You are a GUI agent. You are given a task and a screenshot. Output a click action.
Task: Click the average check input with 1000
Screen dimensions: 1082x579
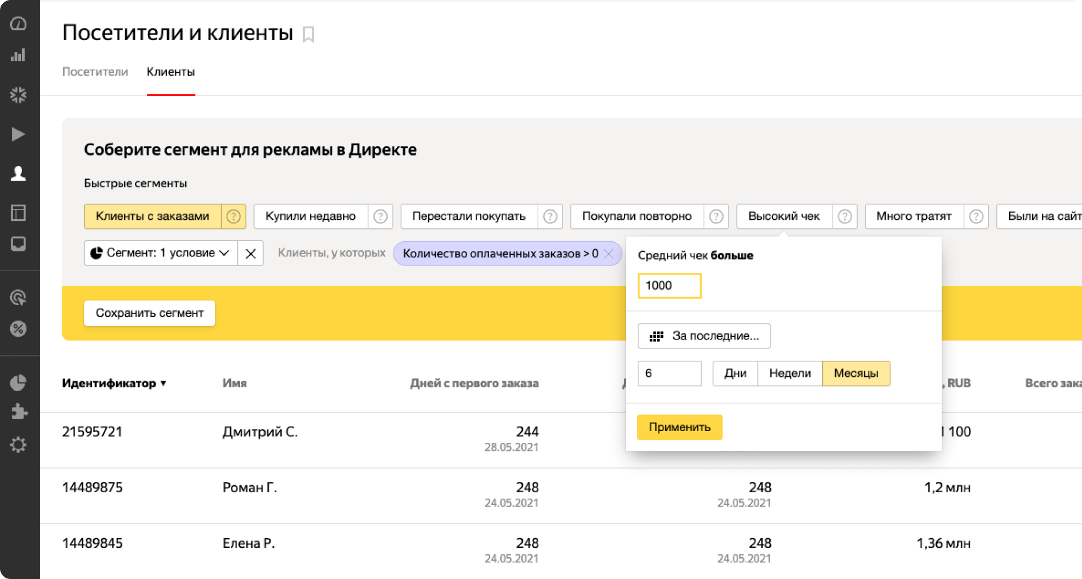coord(669,286)
